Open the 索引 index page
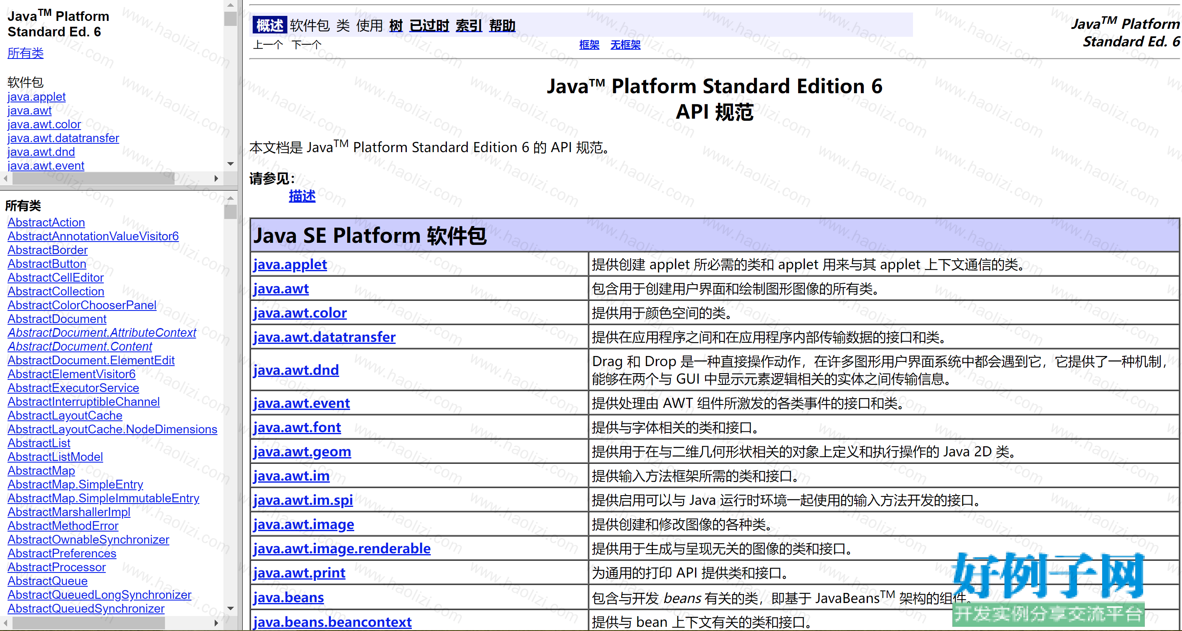Viewport: 1182px width, 631px height. (469, 25)
